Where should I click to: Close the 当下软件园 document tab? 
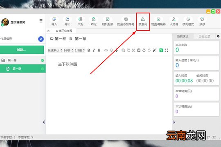48,31
